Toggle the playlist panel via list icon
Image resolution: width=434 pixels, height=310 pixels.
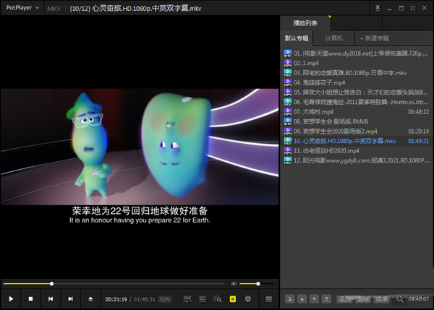pyautogui.click(x=269, y=298)
